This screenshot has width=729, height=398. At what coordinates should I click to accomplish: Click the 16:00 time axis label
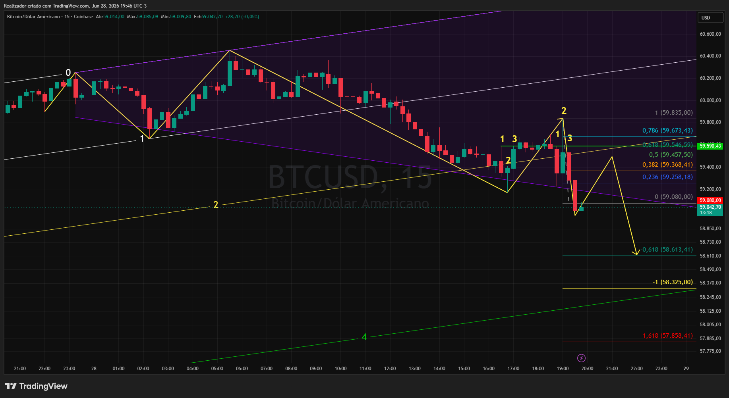[x=489, y=369]
